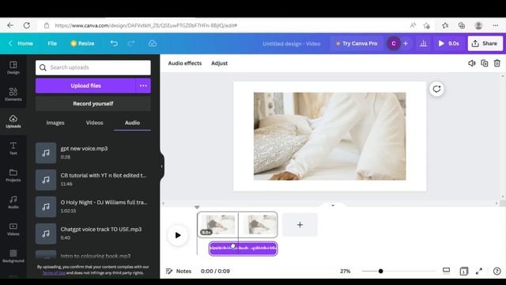Image resolution: width=506 pixels, height=285 pixels.
Task: Open the Resize menu
Action: [82, 44]
